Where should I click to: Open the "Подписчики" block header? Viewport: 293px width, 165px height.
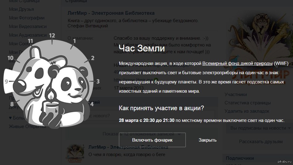(240, 158)
